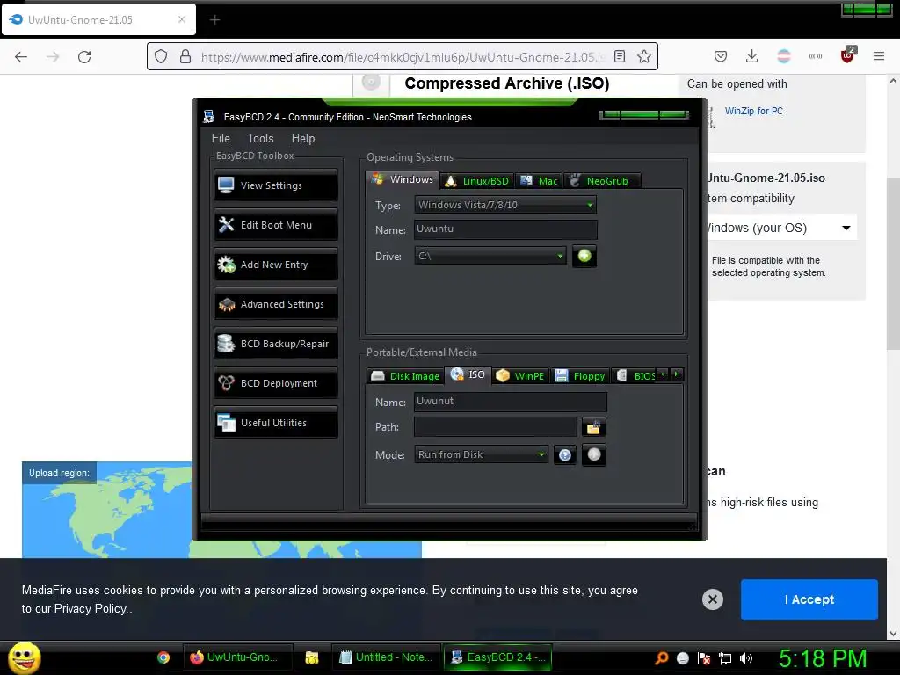Toggle reader view in address bar
Screen dimensions: 900x675
click(x=620, y=56)
